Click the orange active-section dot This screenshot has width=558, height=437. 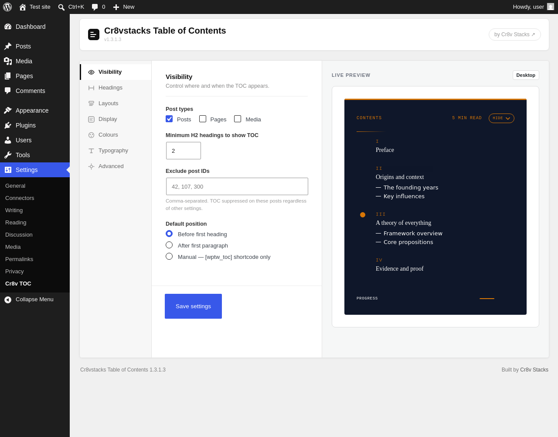[x=363, y=215]
